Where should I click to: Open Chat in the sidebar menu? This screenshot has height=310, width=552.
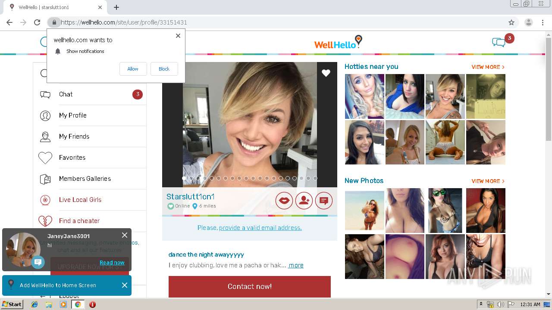66,94
